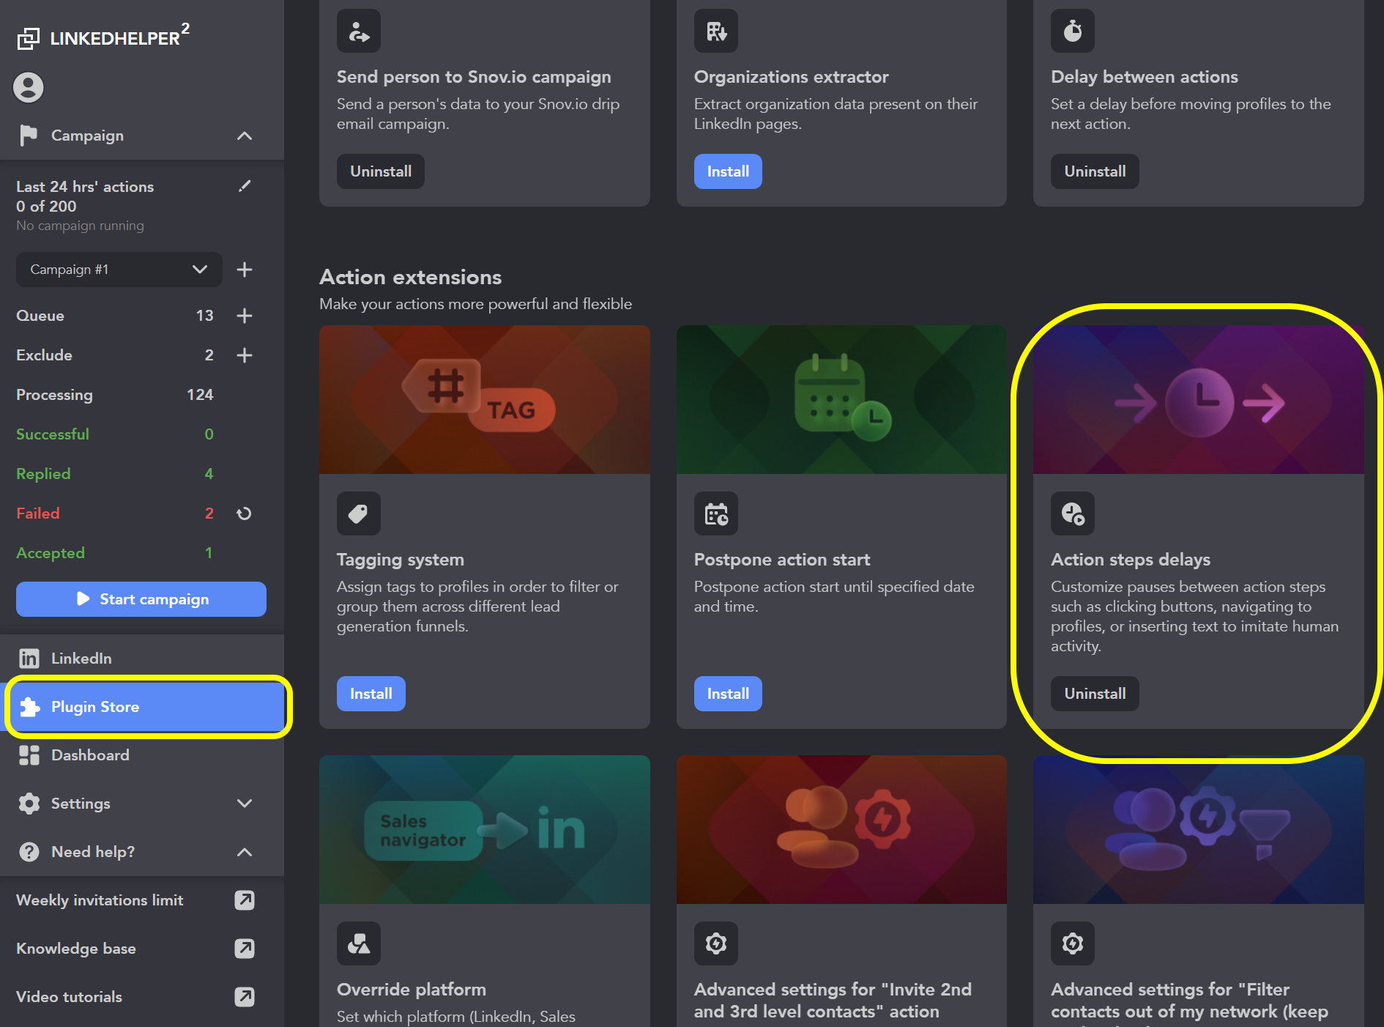Edit the last 24 hrs' actions limit

tap(245, 186)
